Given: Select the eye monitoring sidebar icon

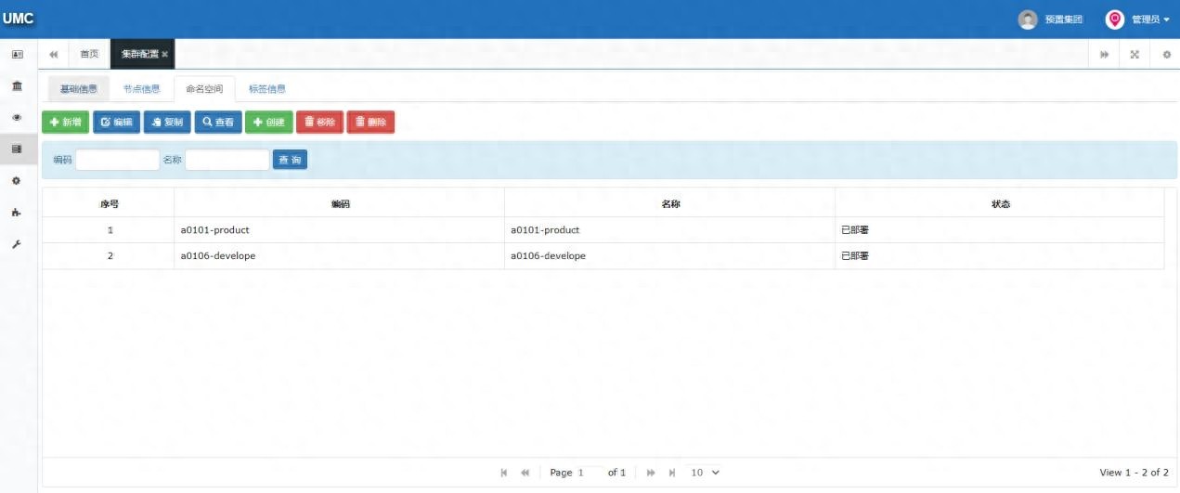Looking at the screenshot, I should pyautogui.click(x=17, y=117).
